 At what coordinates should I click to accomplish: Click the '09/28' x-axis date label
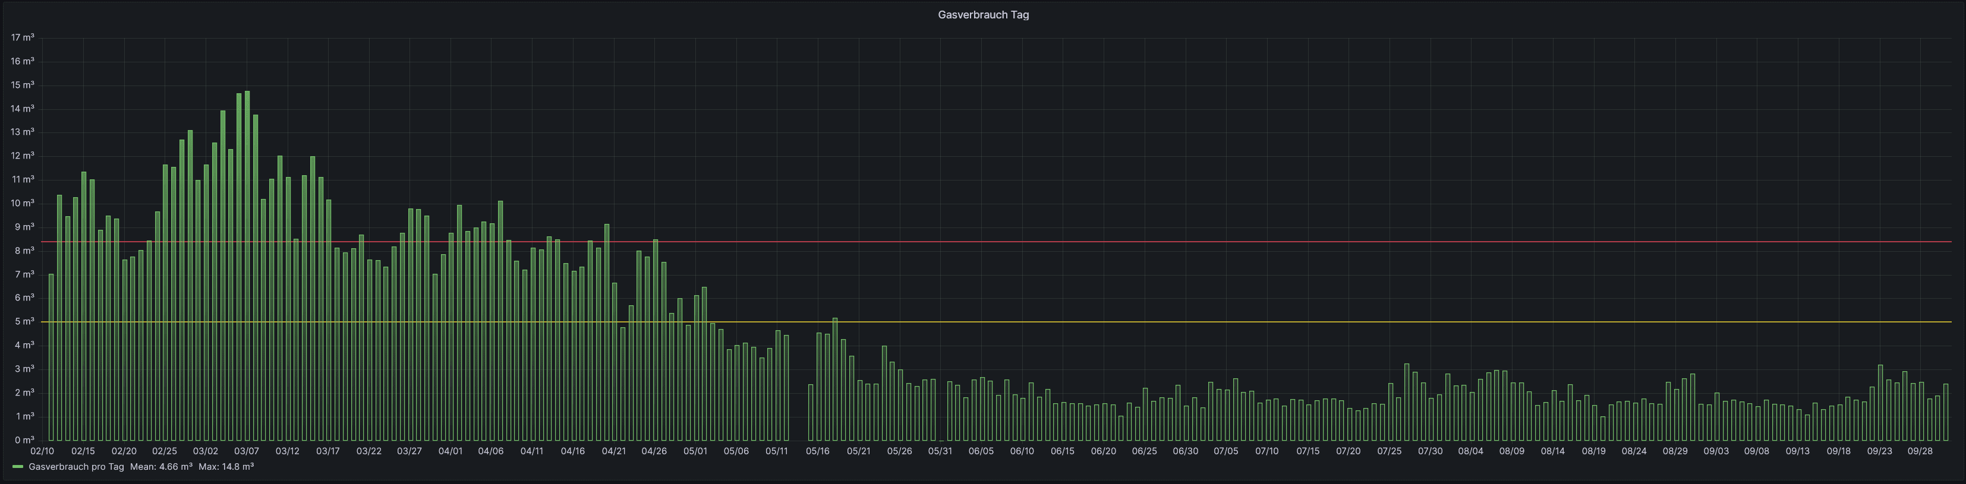coord(1920,451)
